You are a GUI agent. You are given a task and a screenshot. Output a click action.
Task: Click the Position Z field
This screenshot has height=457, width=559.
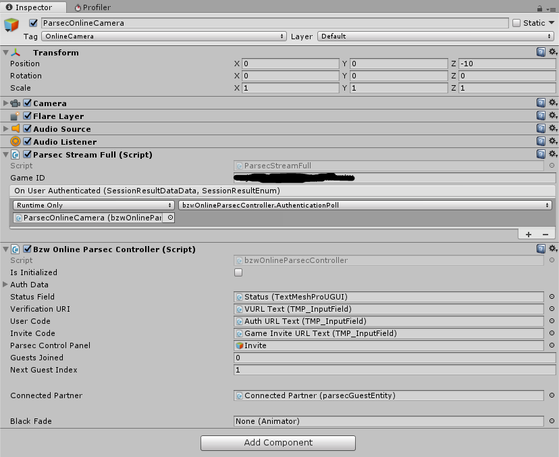point(507,64)
